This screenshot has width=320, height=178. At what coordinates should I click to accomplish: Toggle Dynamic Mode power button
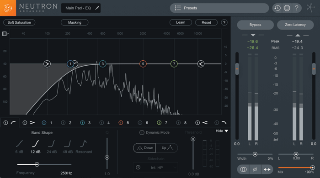coord(142,132)
